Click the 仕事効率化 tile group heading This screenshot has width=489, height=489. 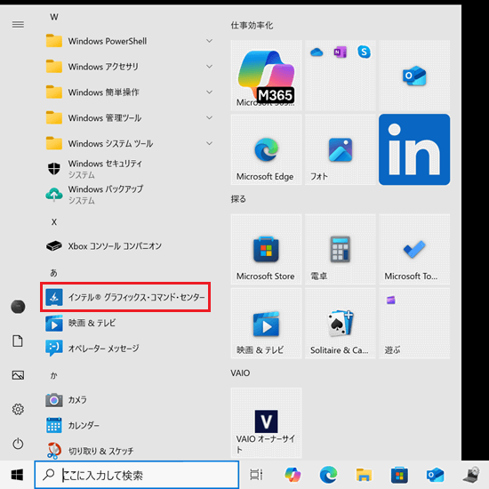252,25
